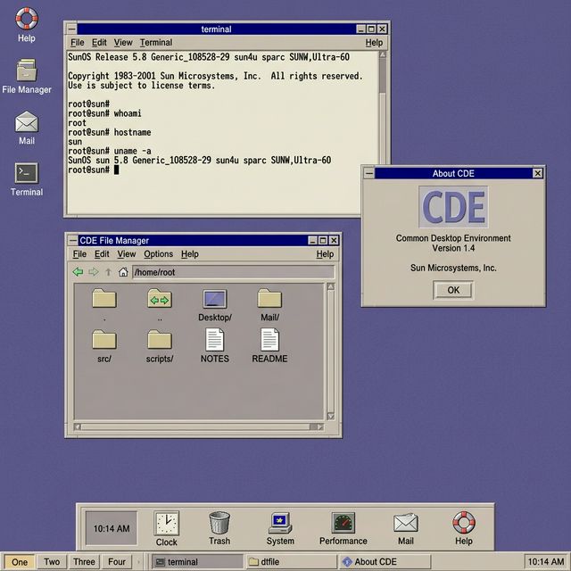
Task: Close the About CDE dialog
Action: (x=537, y=173)
